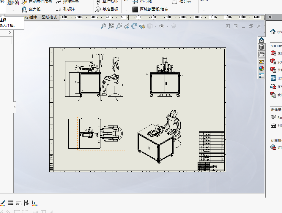Apply Area Hatch/Fill (区域剖面线/填充)
Image resolution: width=282 pixels, height=213 pixels.
[x=150, y=9]
